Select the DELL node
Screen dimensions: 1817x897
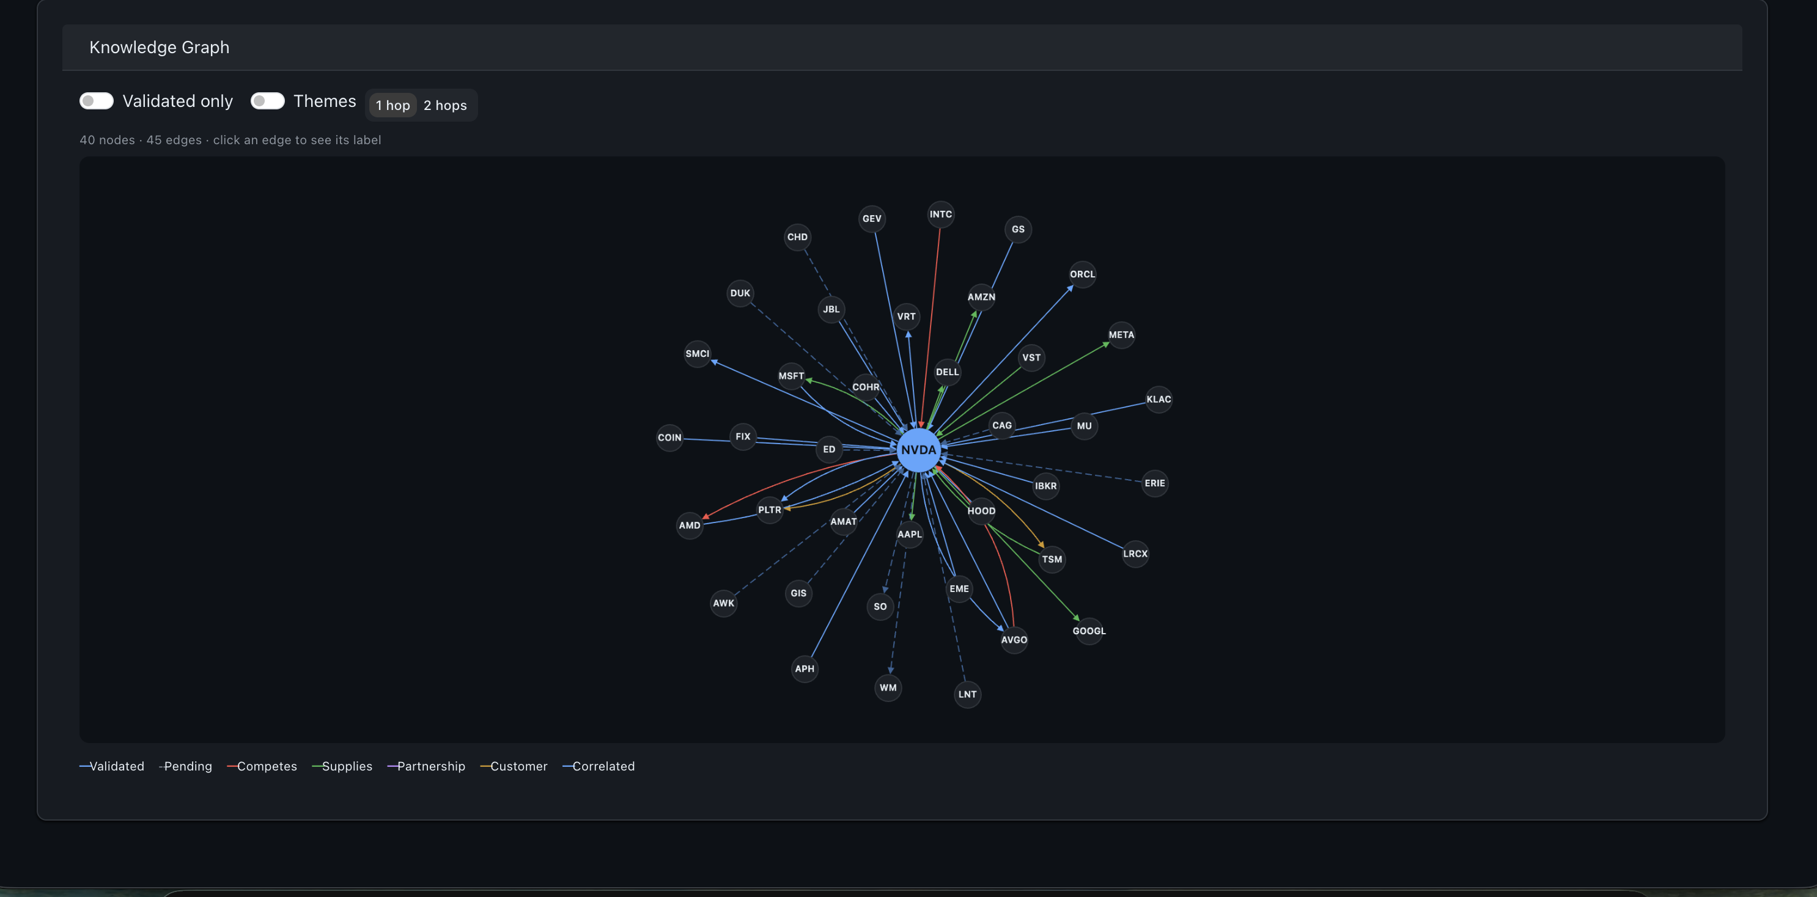pyautogui.click(x=946, y=372)
